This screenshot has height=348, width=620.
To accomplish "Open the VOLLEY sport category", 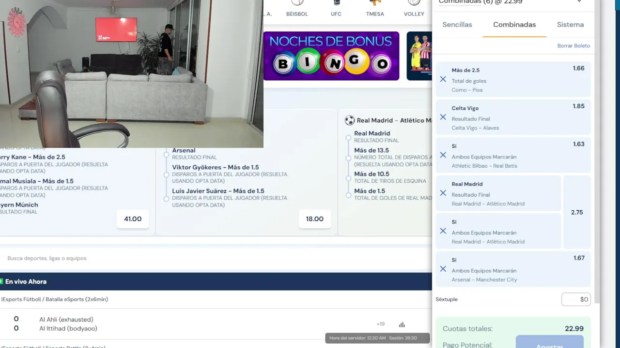I will point(414,9).
